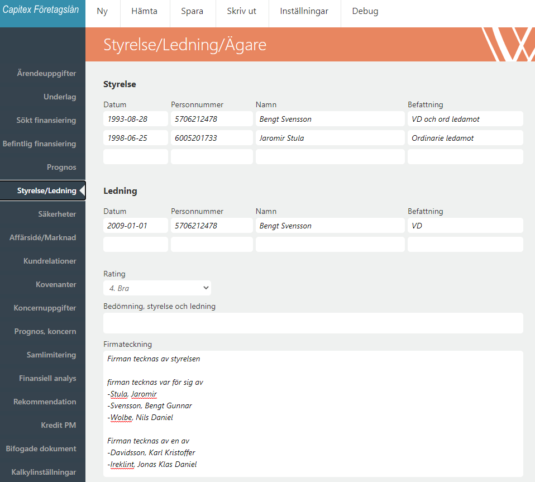535x482 pixels.
Task: Go to Affärsidé/Marknad
Action: pyautogui.click(x=42, y=238)
